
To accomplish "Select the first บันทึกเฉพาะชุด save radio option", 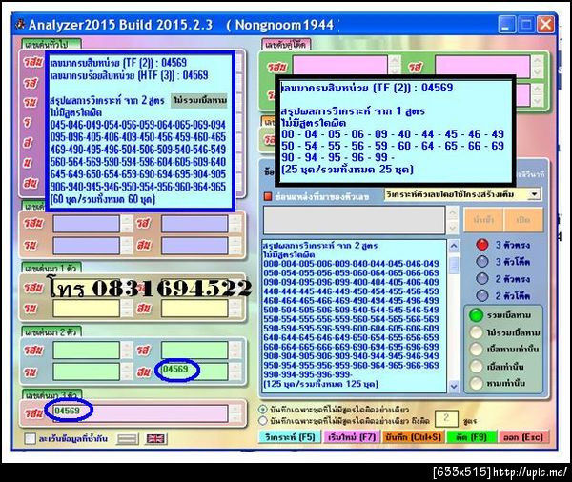I will click(263, 409).
